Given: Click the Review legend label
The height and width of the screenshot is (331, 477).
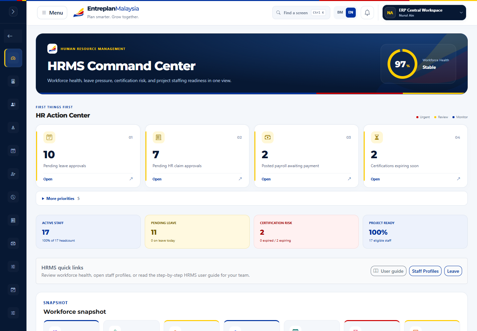Looking at the screenshot, I should pyautogui.click(x=443, y=117).
